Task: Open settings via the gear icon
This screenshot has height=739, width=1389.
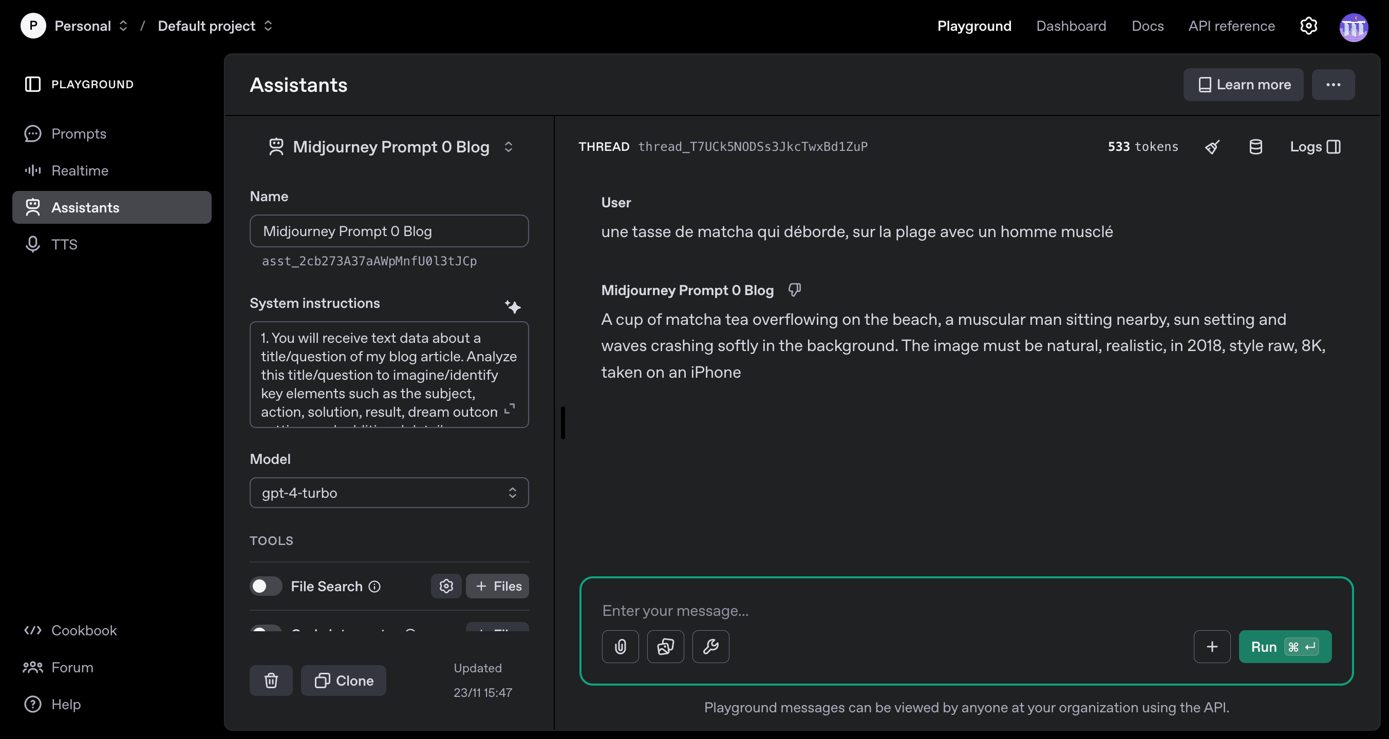Action: coord(1309,26)
